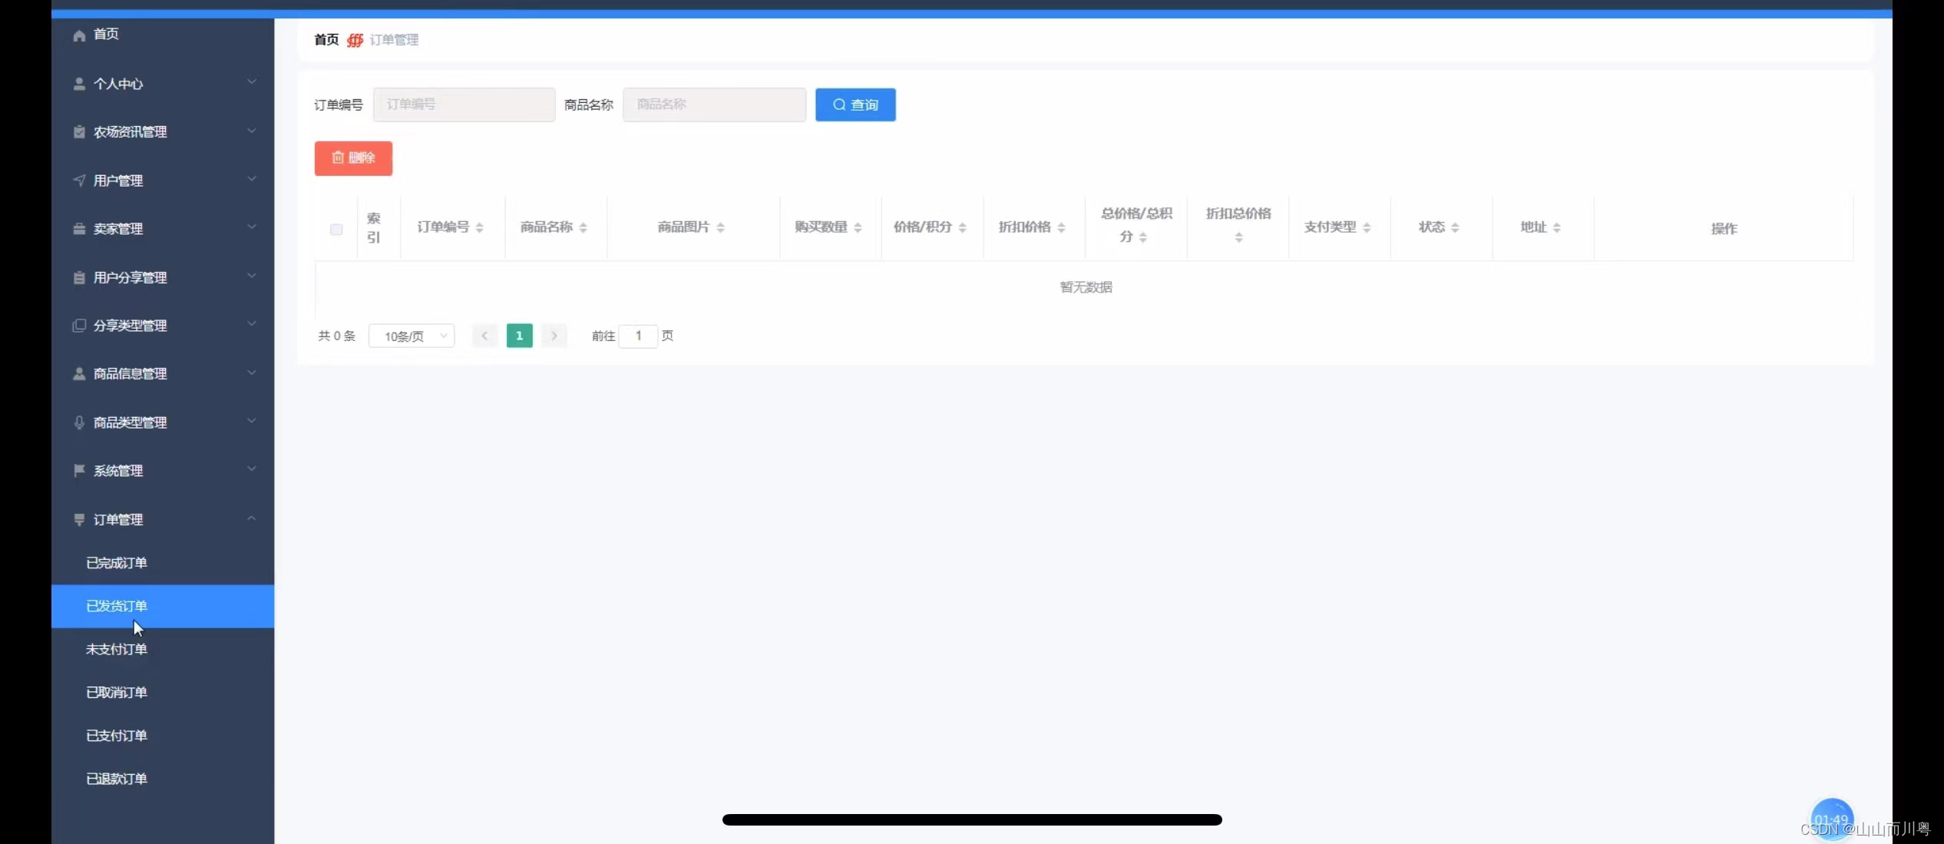1944x844 pixels.
Task: Expand the 用户管理 menu chevron
Action: (x=251, y=180)
